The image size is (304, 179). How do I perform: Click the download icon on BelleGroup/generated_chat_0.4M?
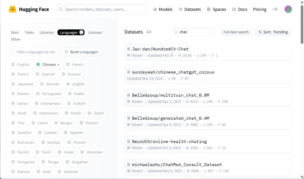coord(204,125)
